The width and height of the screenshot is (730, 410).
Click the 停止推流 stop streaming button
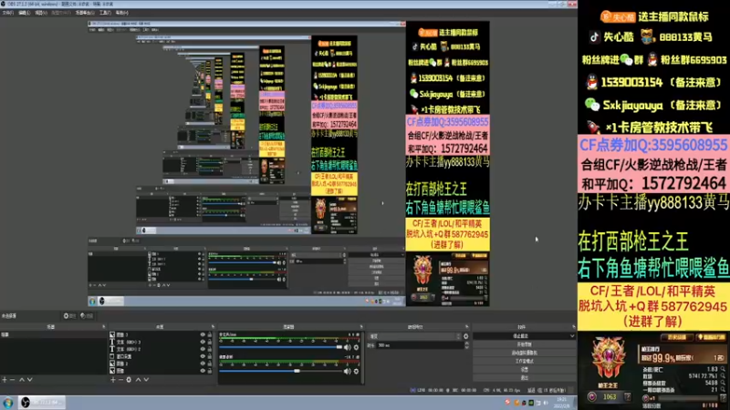click(x=520, y=336)
